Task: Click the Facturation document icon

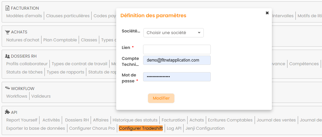Action: pos(8,8)
